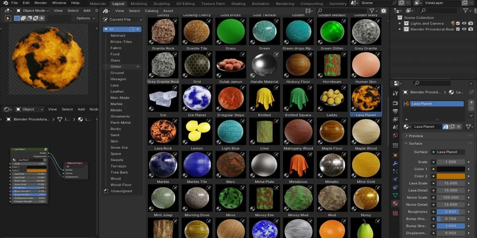Open the View Layer properties tab icon

(x=395, y=119)
